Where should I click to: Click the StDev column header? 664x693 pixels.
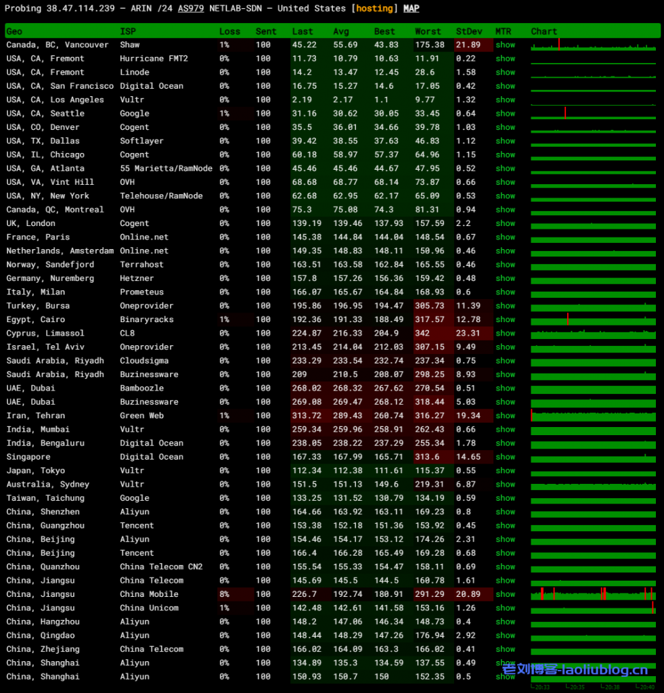[468, 31]
